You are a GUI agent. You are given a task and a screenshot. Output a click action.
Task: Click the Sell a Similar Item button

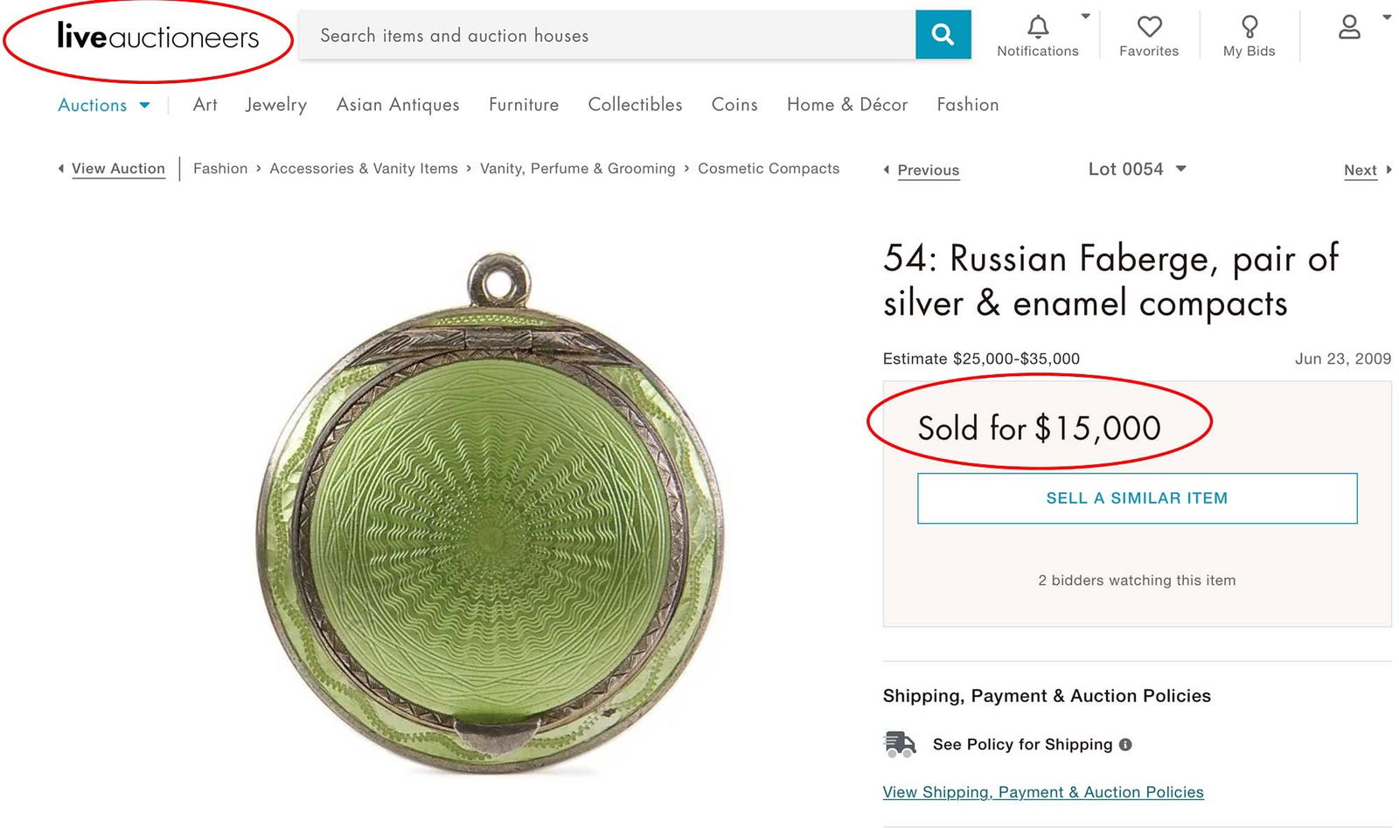(x=1137, y=498)
